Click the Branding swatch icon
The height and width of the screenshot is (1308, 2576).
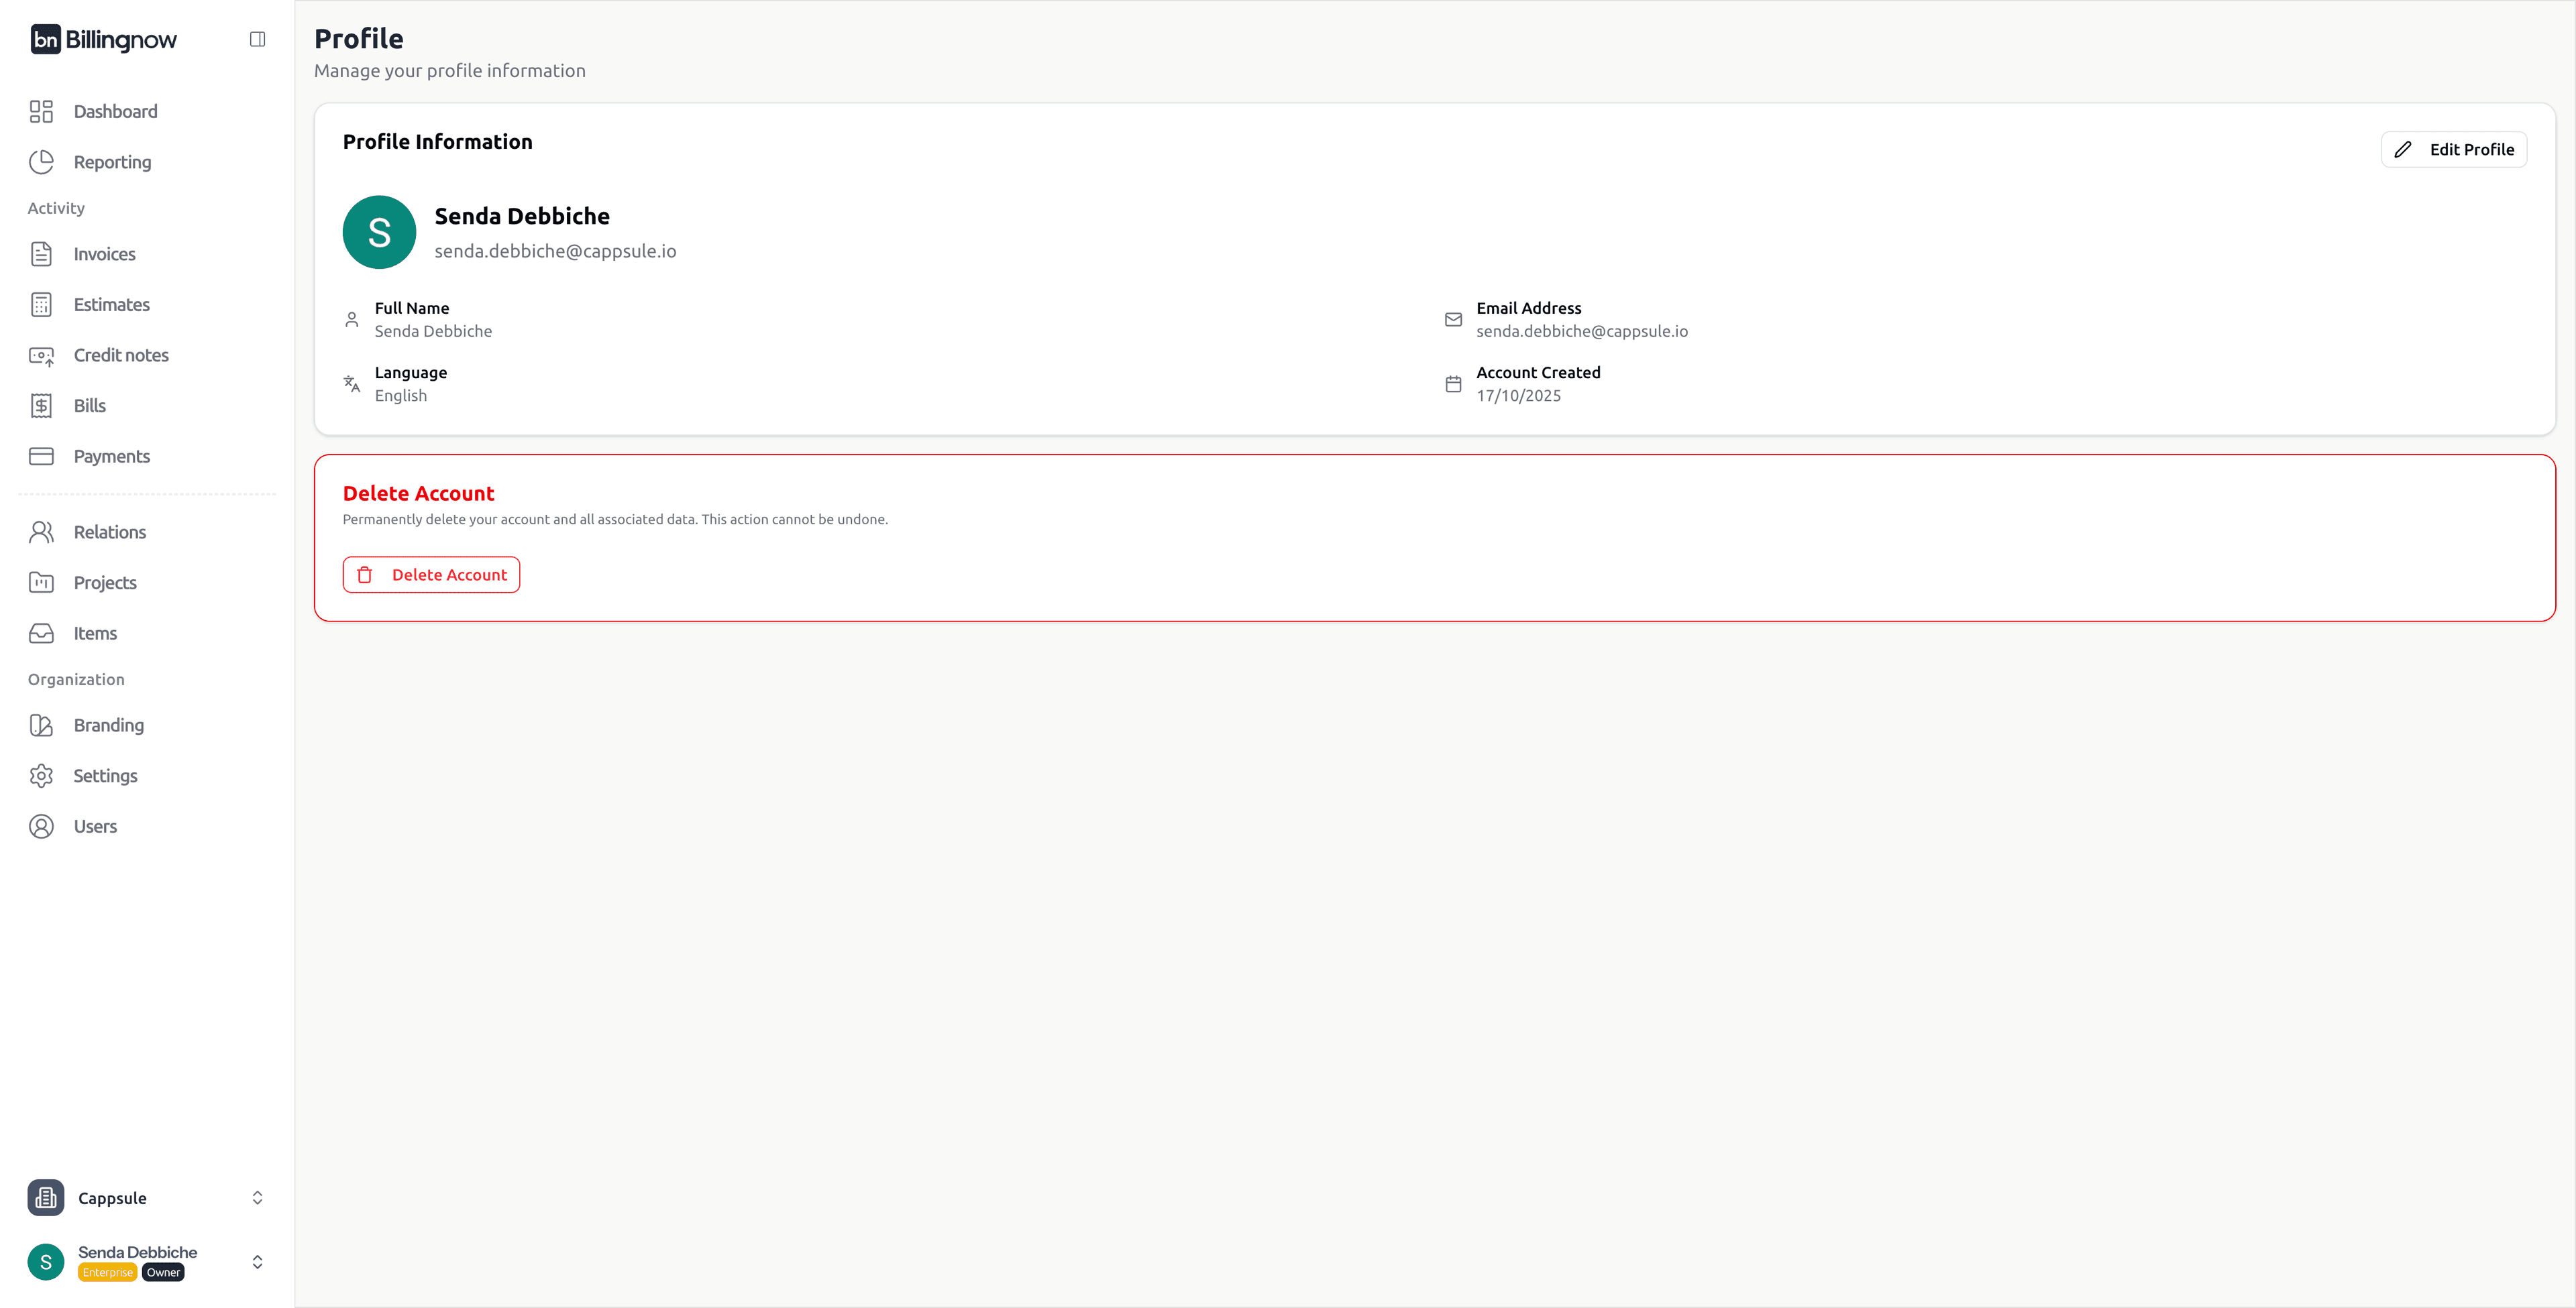coord(41,725)
